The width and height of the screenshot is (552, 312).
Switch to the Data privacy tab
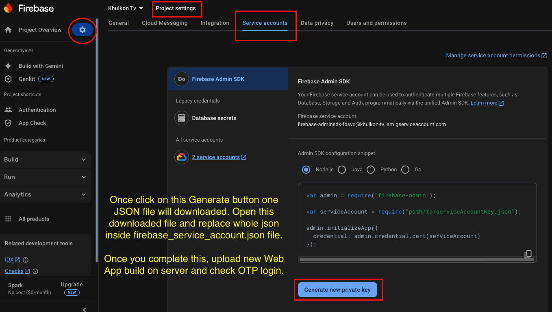click(x=317, y=23)
